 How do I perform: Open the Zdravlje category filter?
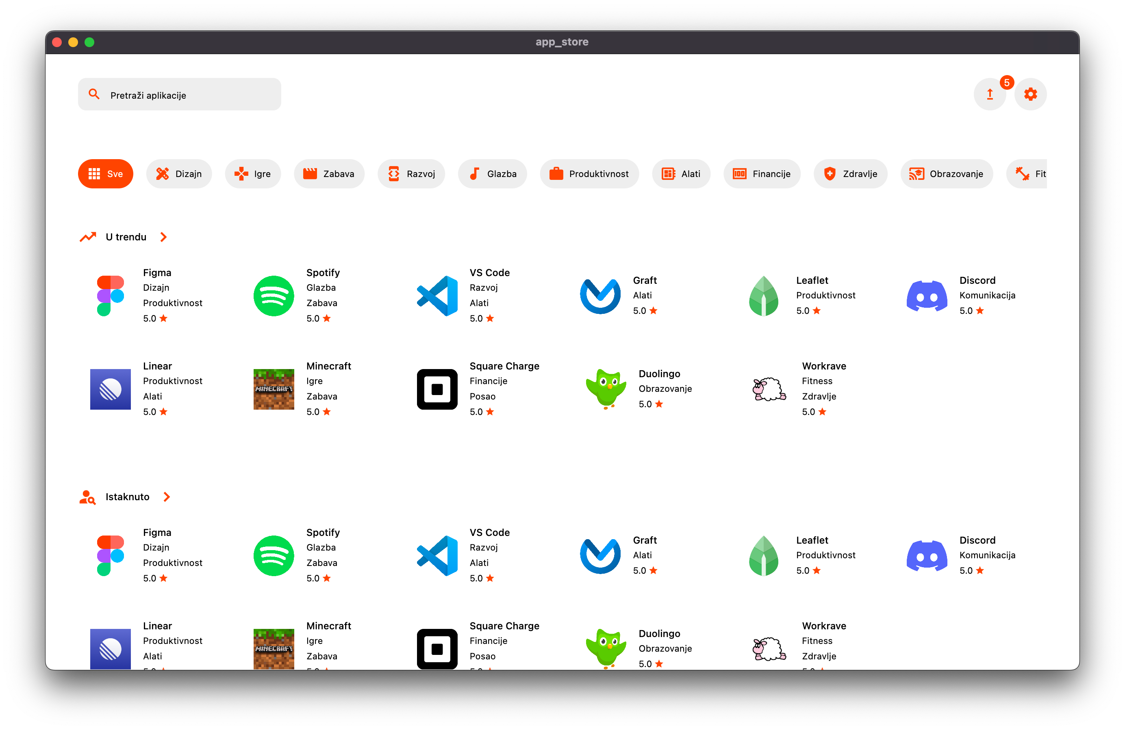pyautogui.click(x=850, y=174)
